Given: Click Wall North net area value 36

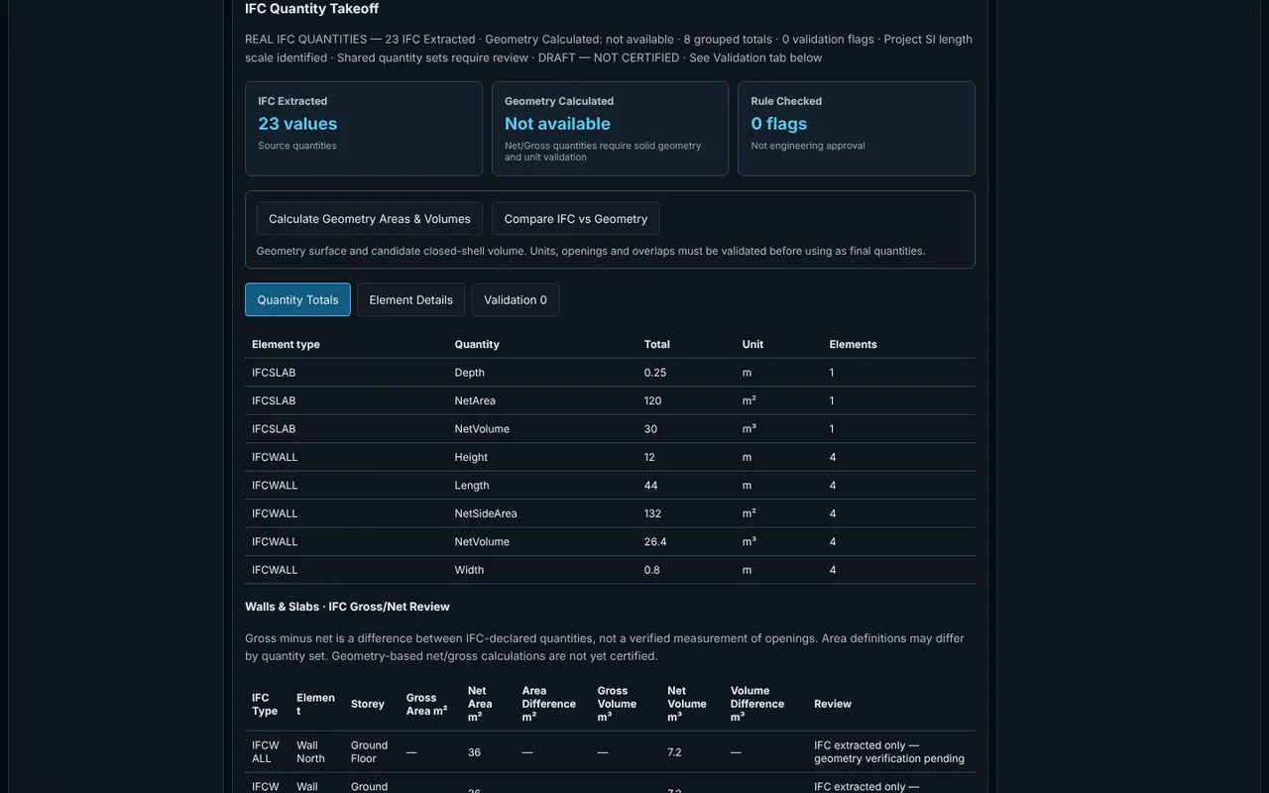Looking at the screenshot, I should point(474,752).
